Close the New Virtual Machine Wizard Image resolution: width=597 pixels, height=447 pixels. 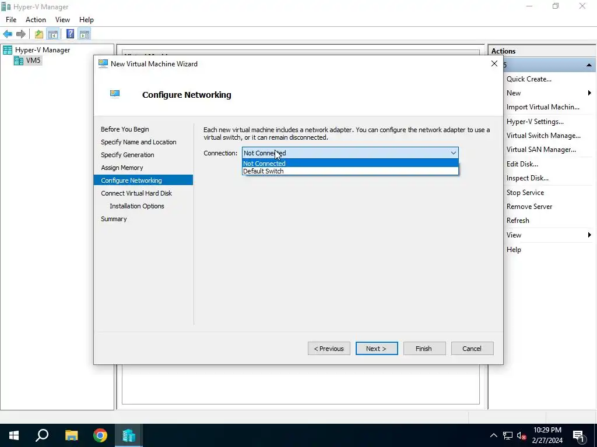coord(494,64)
